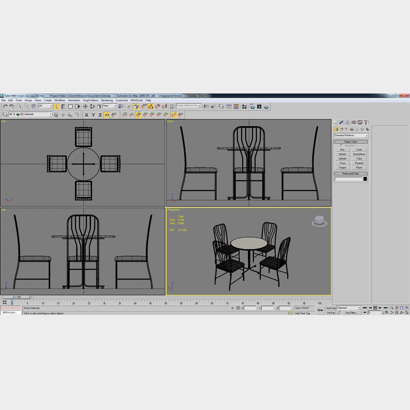Toggle the Restrict to XY plane constraint

(107, 115)
